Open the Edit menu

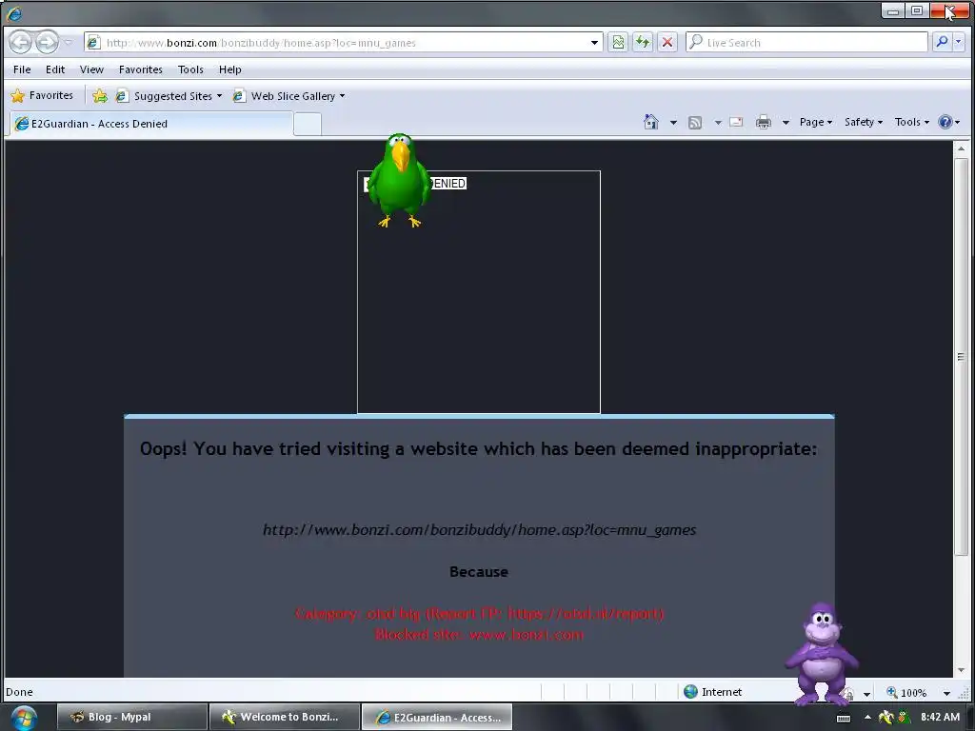pos(55,69)
